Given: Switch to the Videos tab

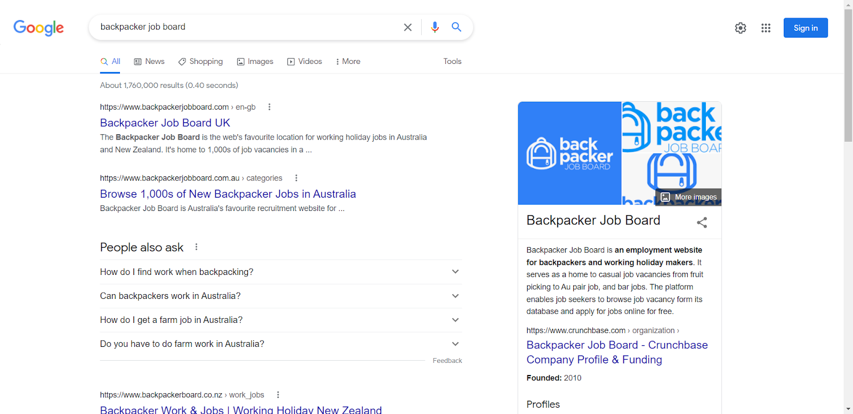Looking at the screenshot, I should [x=304, y=62].
